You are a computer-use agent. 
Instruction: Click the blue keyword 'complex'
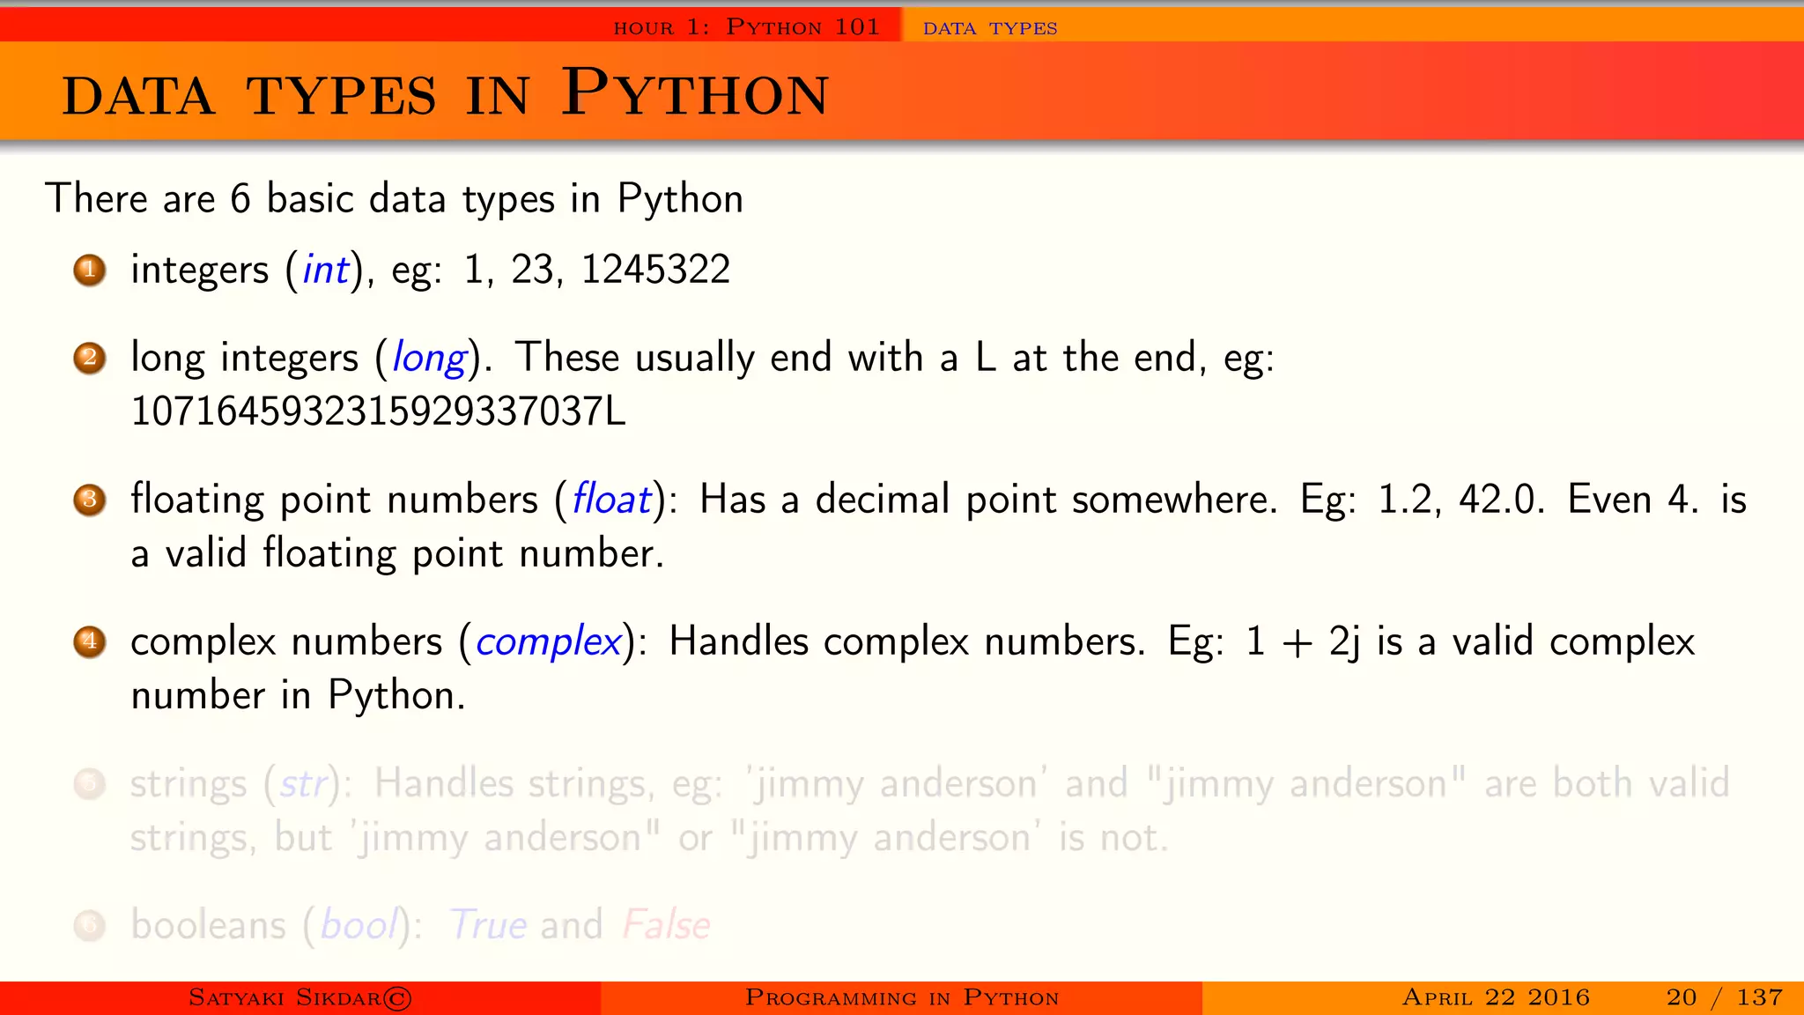click(549, 643)
